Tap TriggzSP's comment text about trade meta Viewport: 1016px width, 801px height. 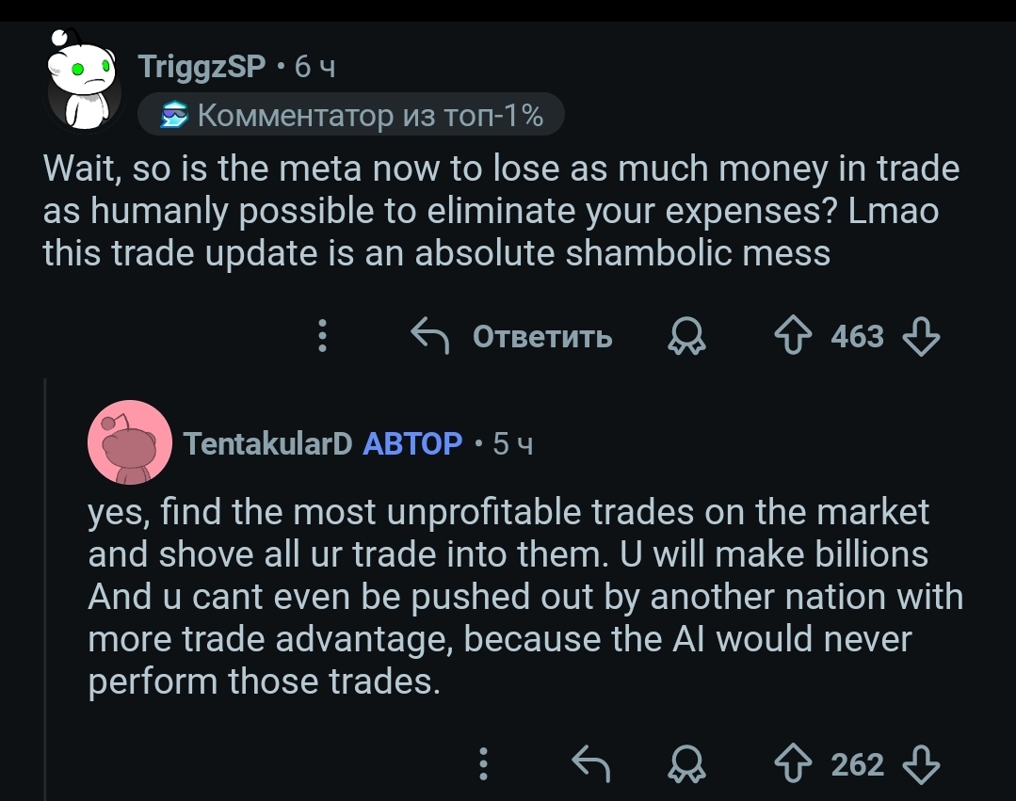(x=490, y=211)
